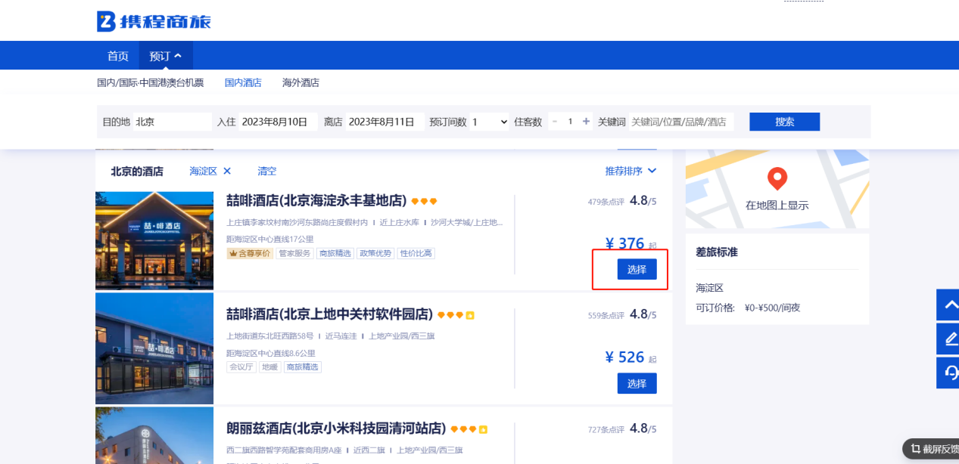Remove the 海淀区 filter with the X
Viewport: 959px width, 464px height.
click(227, 172)
